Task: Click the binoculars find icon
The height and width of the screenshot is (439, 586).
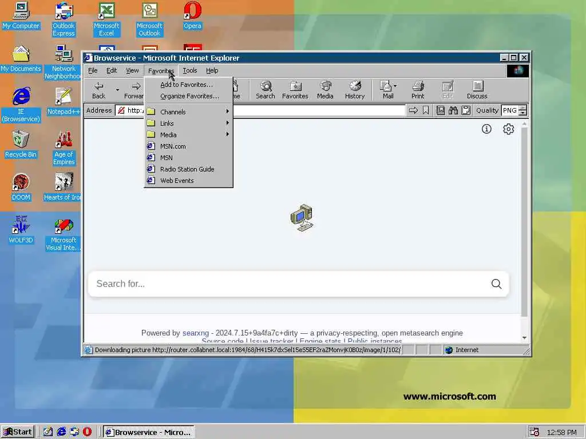Action: coord(453,110)
